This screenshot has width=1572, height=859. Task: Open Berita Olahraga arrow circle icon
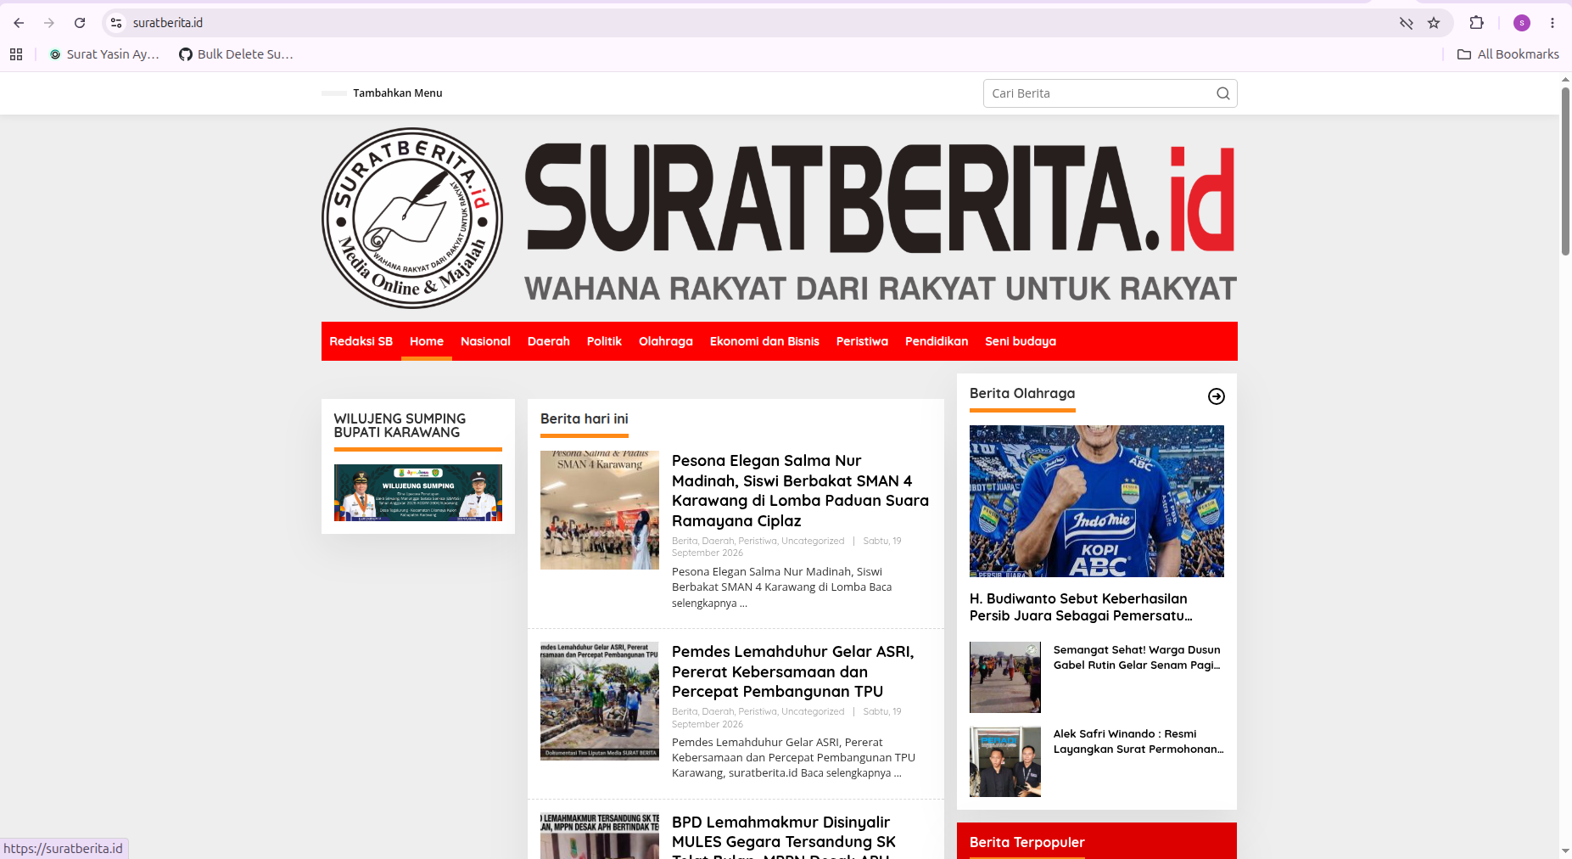tap(1216, 396)
